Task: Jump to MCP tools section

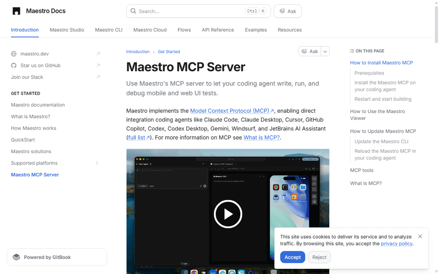Action: click(x=362, y=170)
